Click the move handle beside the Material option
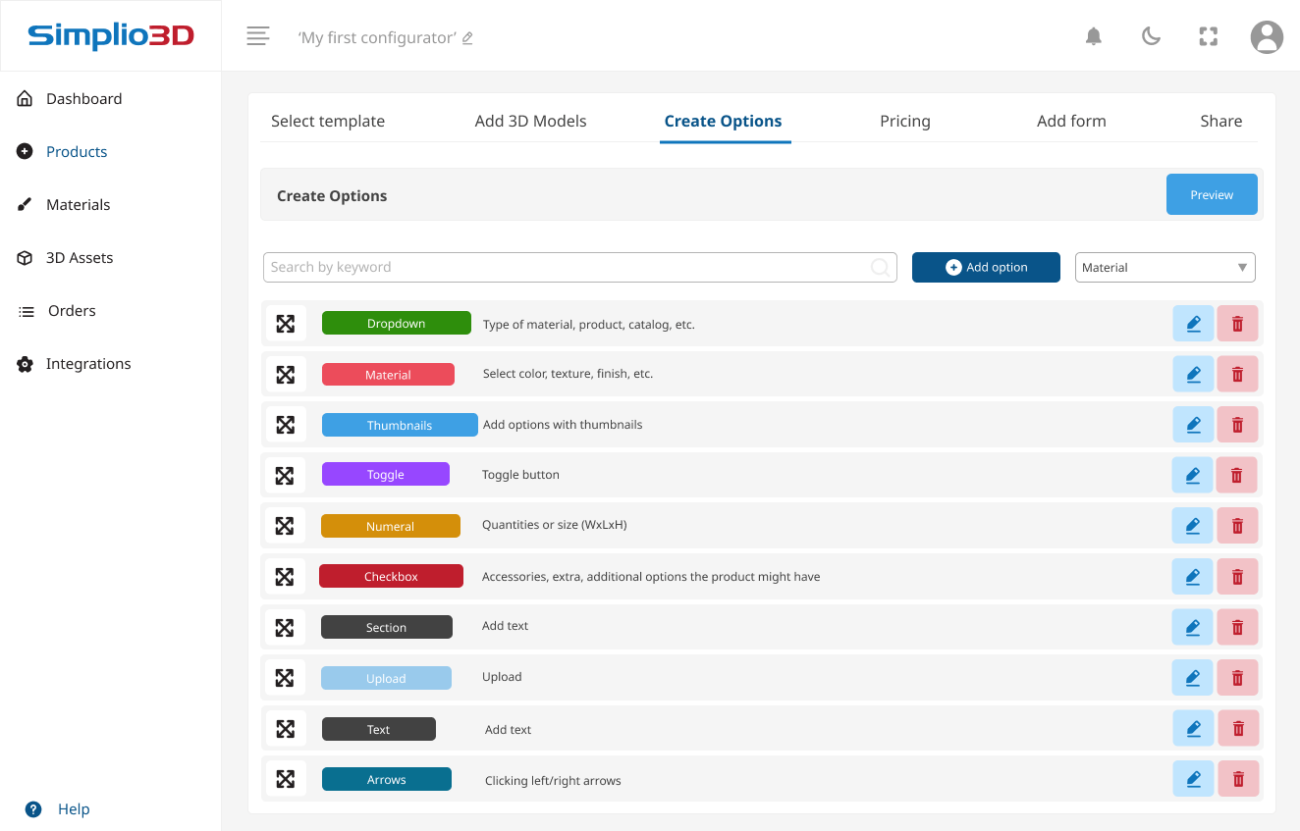The height and width of the screenshot is (831, 1300). coord(285,374)
